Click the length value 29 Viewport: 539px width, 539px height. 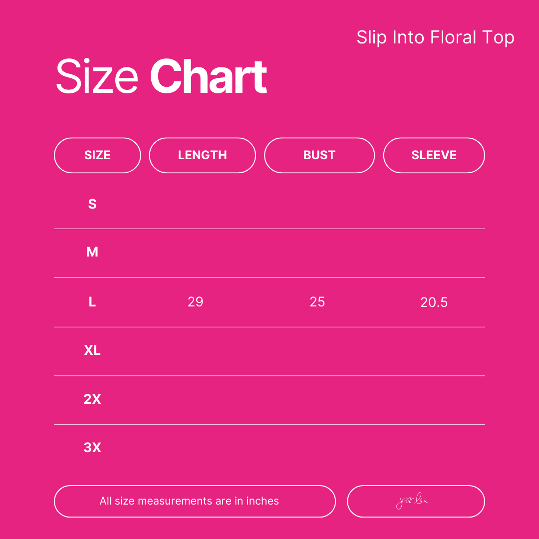tap(196, 301)
